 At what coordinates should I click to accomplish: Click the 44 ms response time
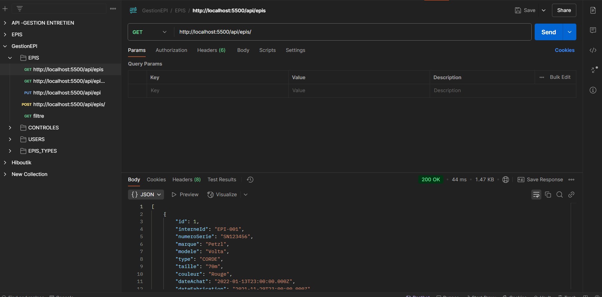pyautogui.click(x=459, y=180)
